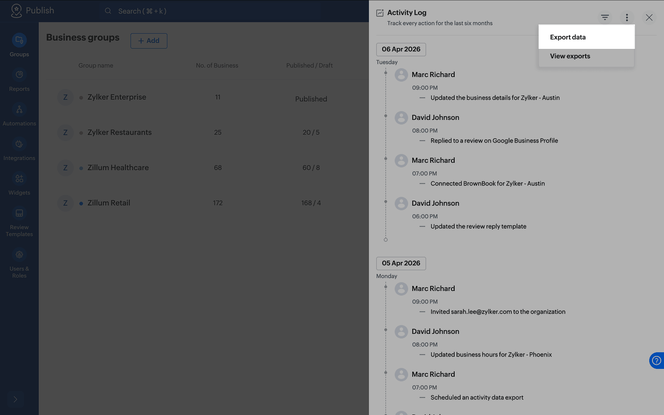Click the 06 Apr 2026 date marker
Viewport: 664px width, 415px height.
pos(401,49)
